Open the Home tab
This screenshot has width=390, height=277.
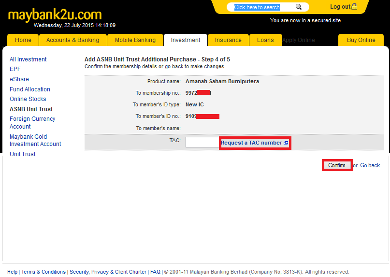23,40
